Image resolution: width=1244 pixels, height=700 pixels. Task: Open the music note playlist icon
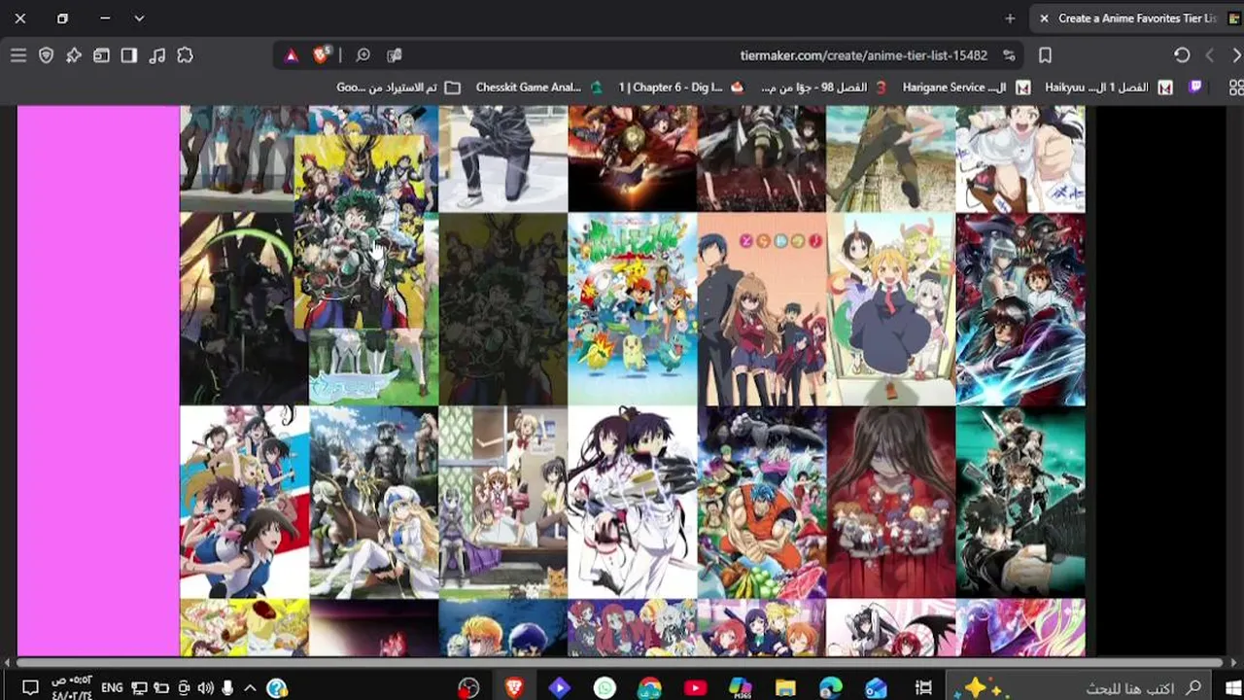156,55
